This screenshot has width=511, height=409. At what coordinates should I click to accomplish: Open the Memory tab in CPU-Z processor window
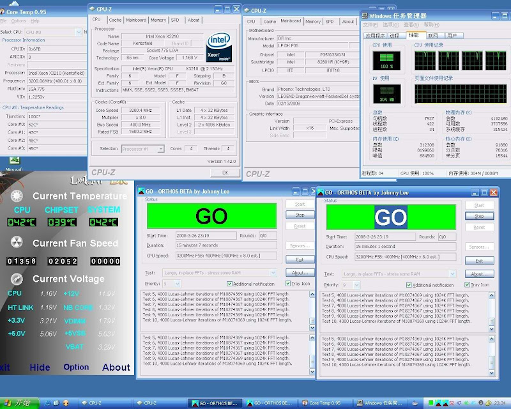pos(158,20)
